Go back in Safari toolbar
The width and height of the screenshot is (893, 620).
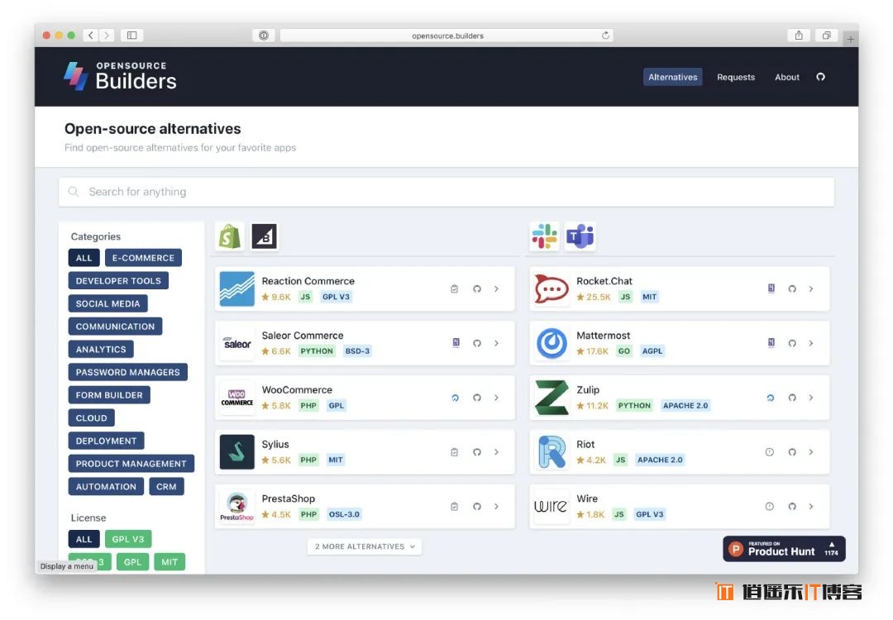coord(91,36)
